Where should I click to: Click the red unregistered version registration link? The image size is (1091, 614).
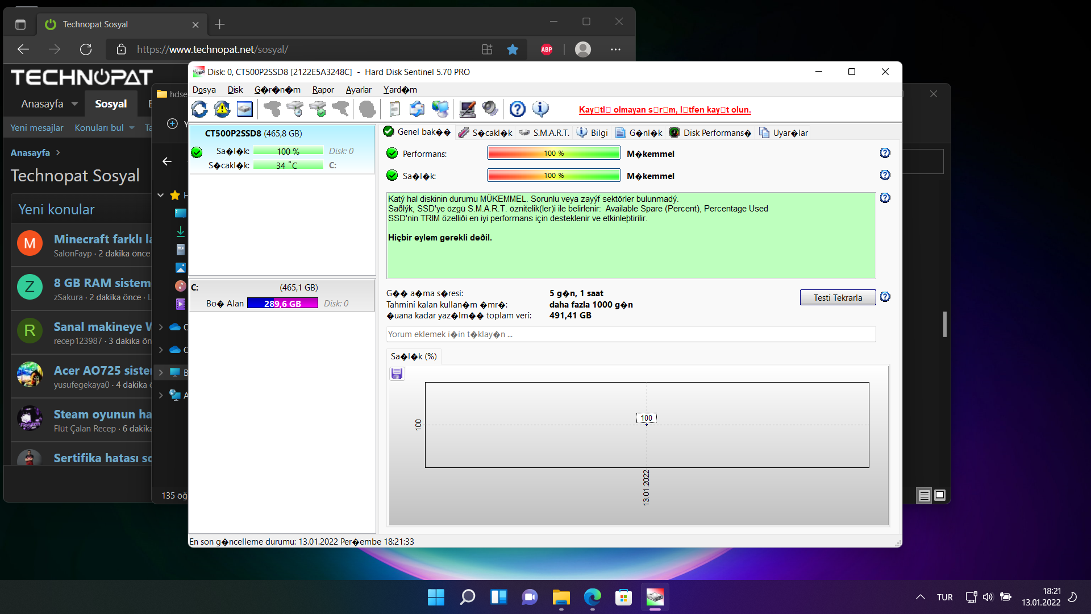664,110
